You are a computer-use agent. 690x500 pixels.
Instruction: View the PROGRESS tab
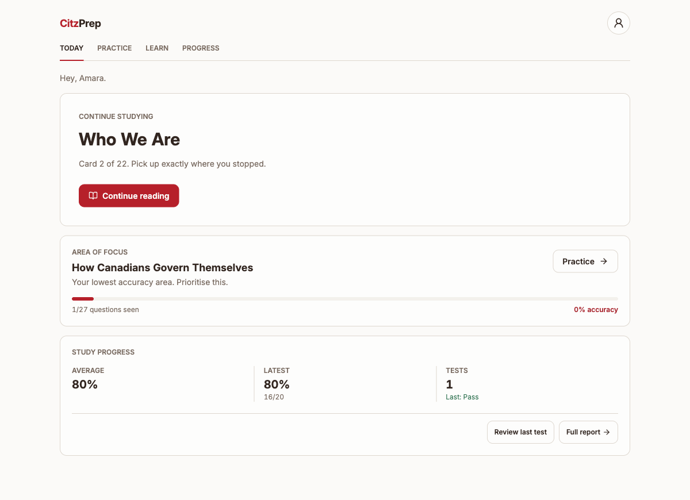201,48
